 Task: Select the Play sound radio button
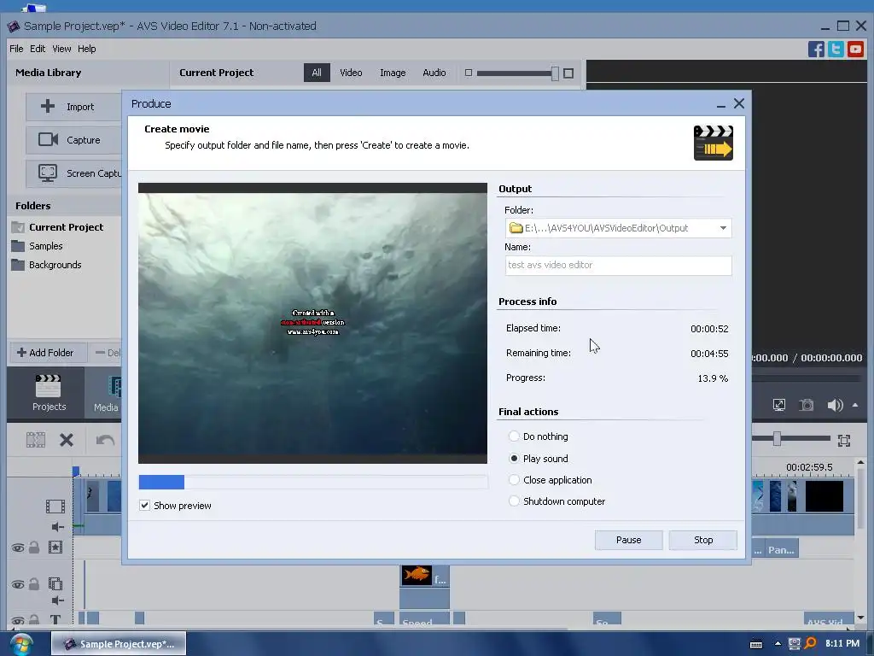pyautogui.click(x=514, y=459)
